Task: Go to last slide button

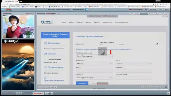Action: 162,87
